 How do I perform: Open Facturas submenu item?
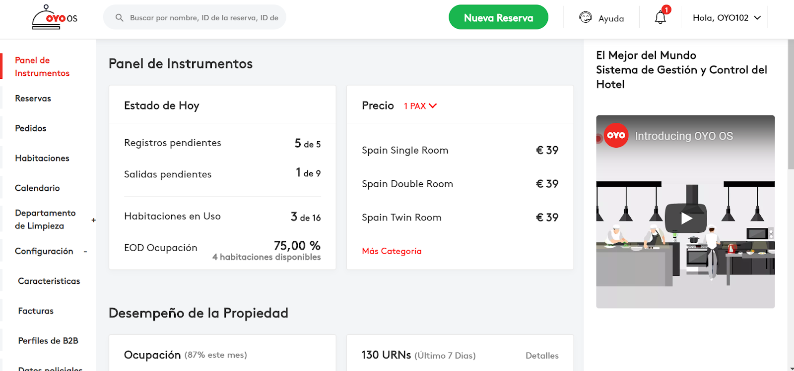click(36, 311)
